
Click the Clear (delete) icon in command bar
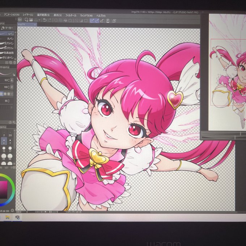(x=56, y=20)
